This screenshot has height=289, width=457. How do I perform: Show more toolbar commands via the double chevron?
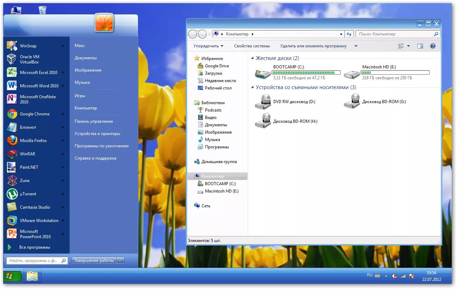coord(356,46)
